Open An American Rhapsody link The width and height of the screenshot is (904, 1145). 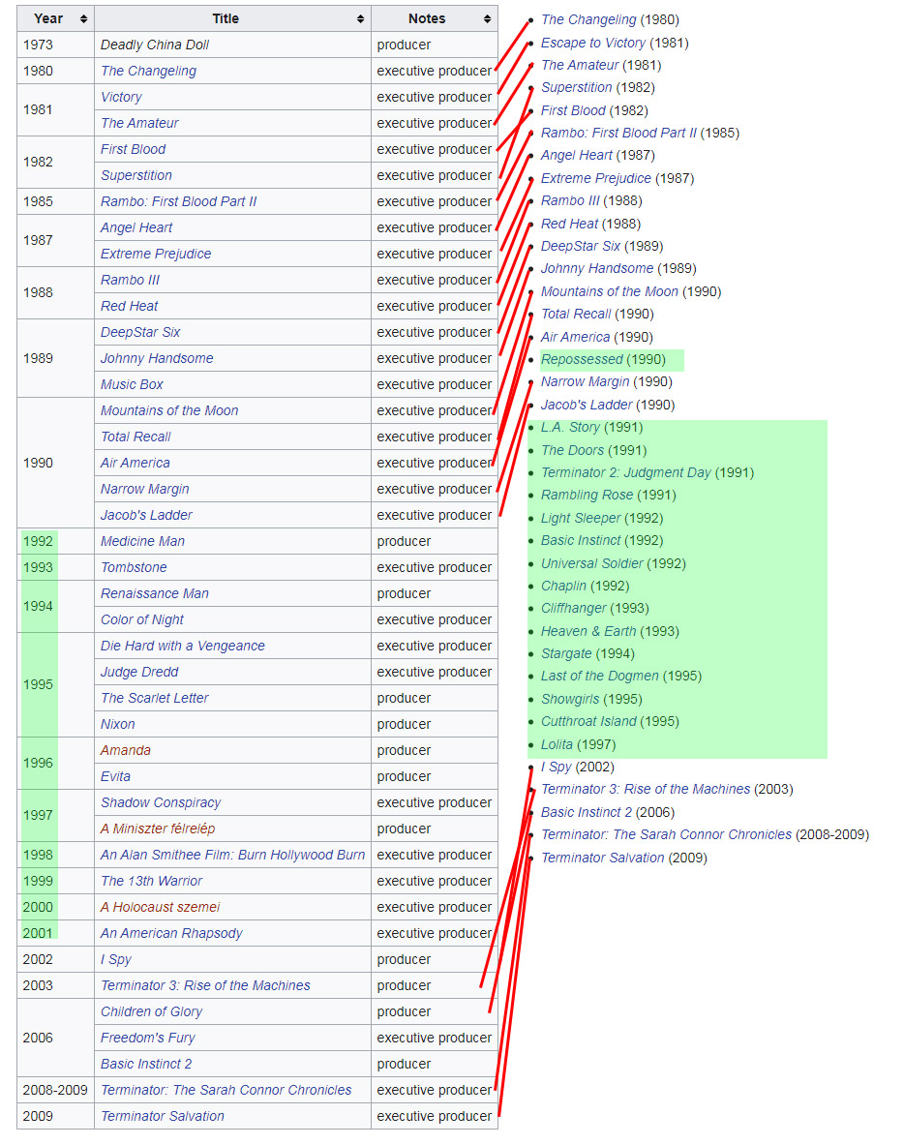tap(171, 933)
